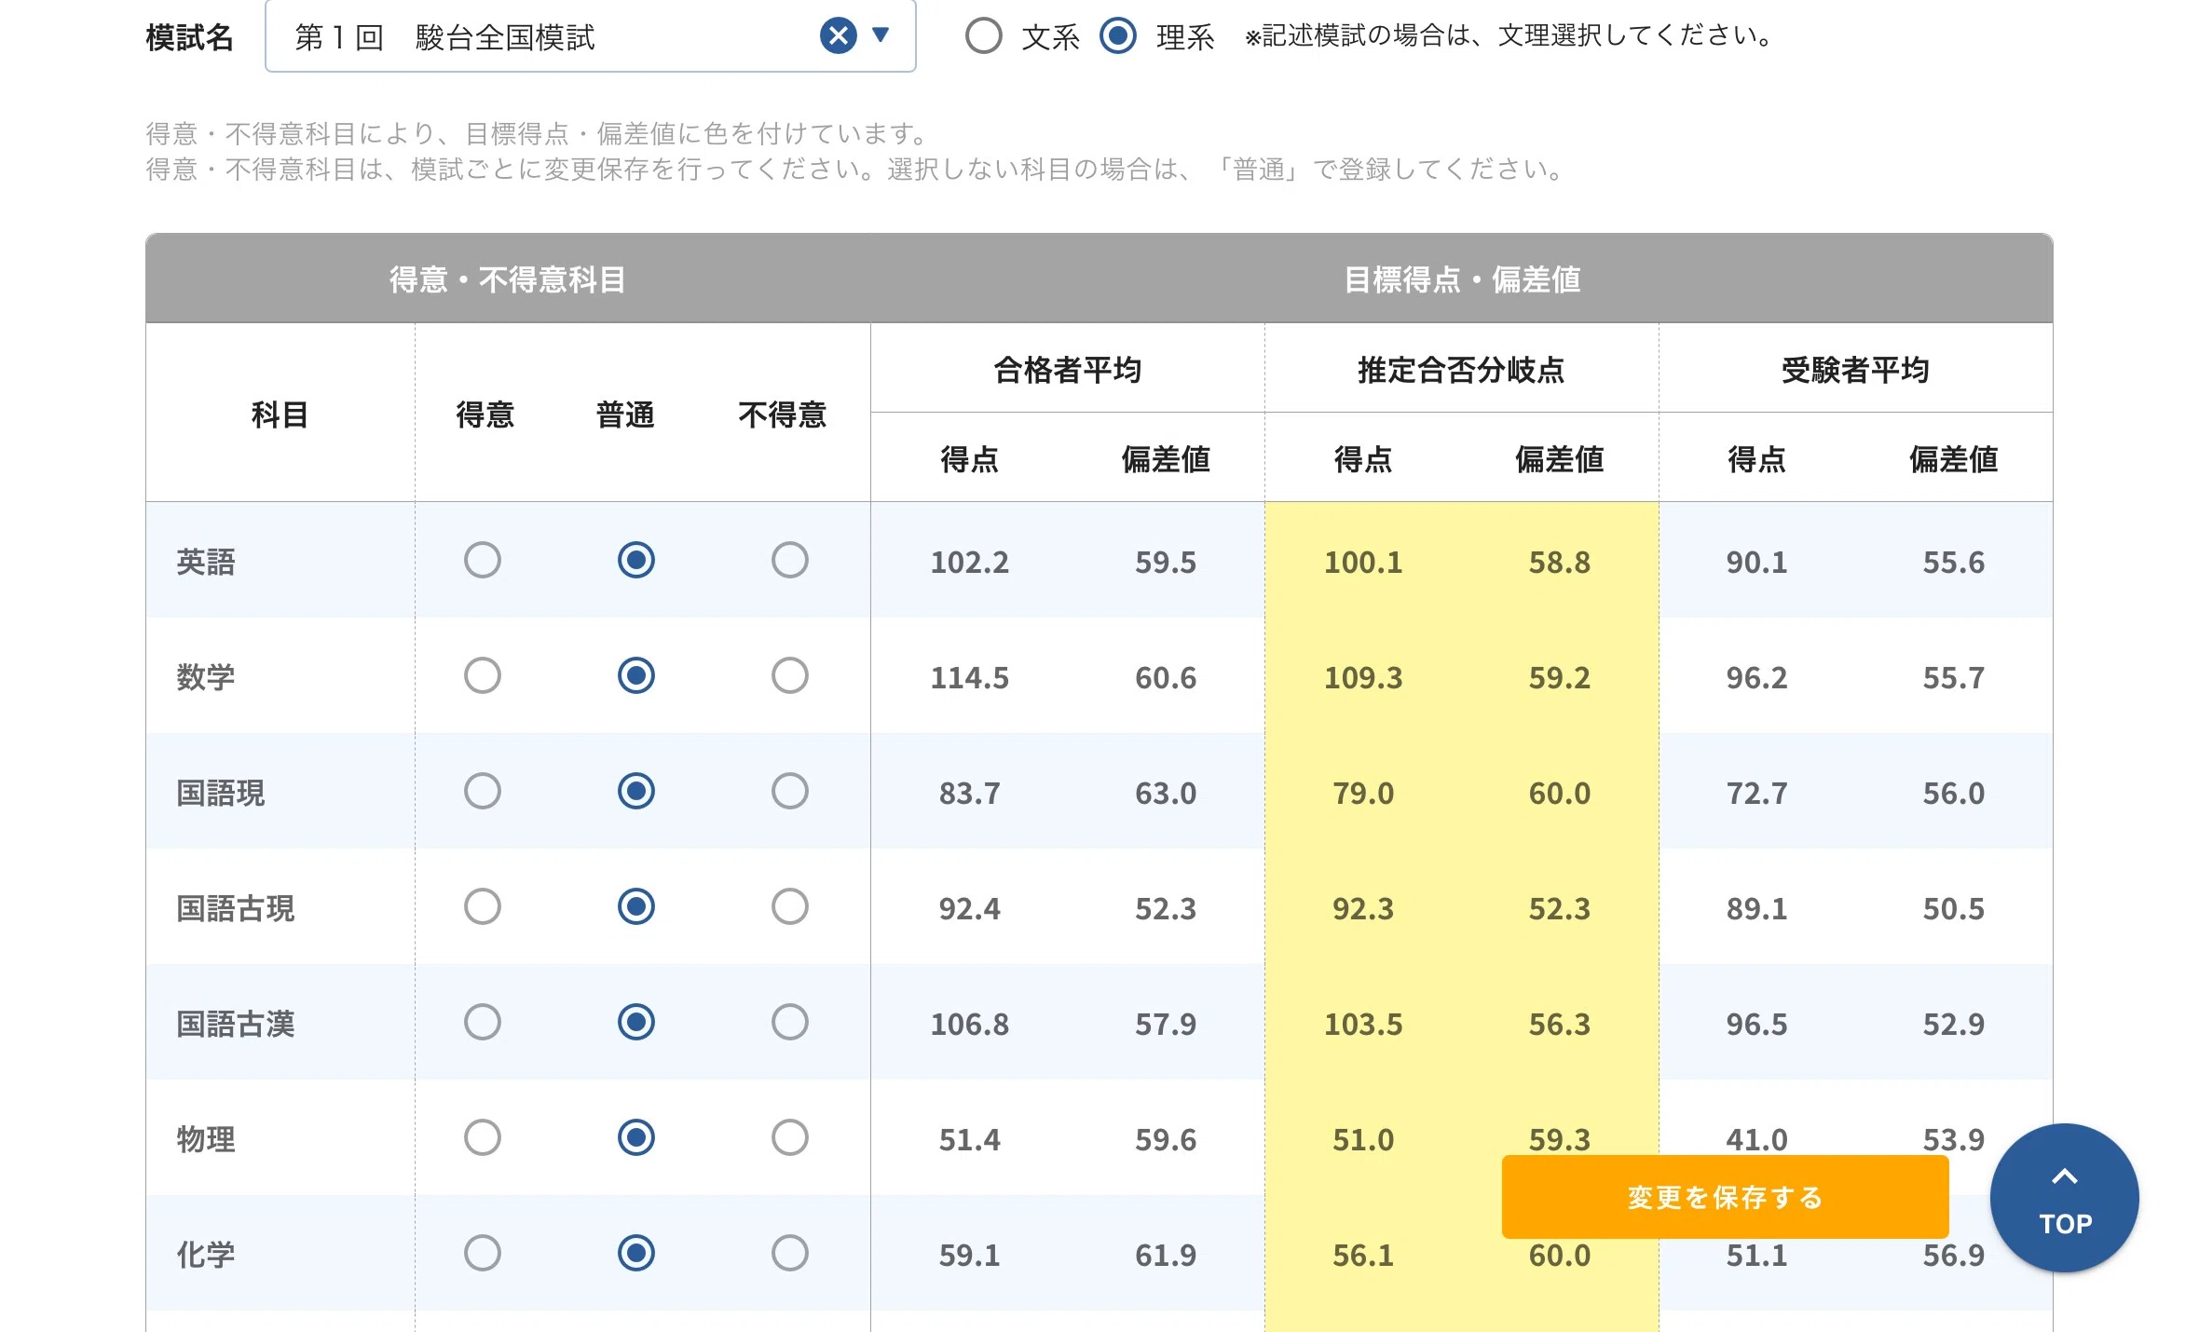Mark 英語 as 得意
Screen dimensions: 2199x1332
coord(483,560)
